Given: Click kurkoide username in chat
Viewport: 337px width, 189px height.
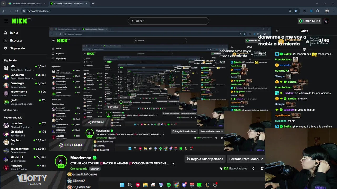Looking at the screenshot, I should coord(285,65).
